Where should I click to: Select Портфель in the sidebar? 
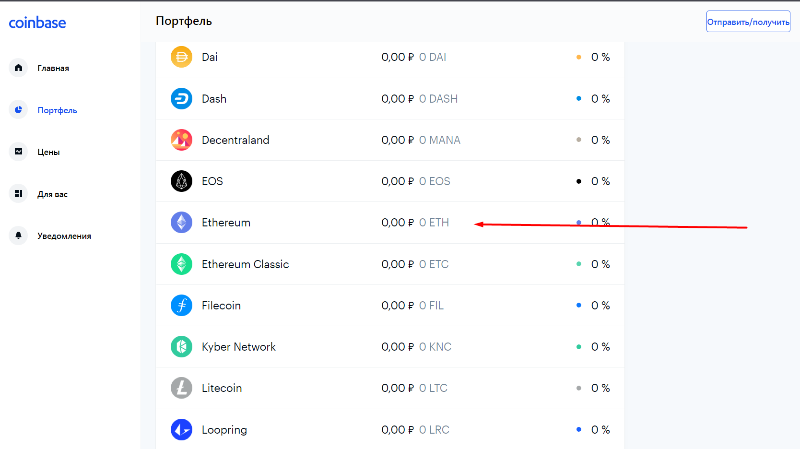pos(57,110)
